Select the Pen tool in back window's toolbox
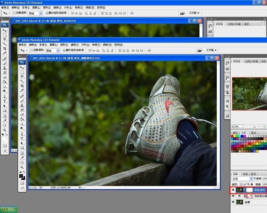The height and width of the screenshot is (213, 267). 5,97
